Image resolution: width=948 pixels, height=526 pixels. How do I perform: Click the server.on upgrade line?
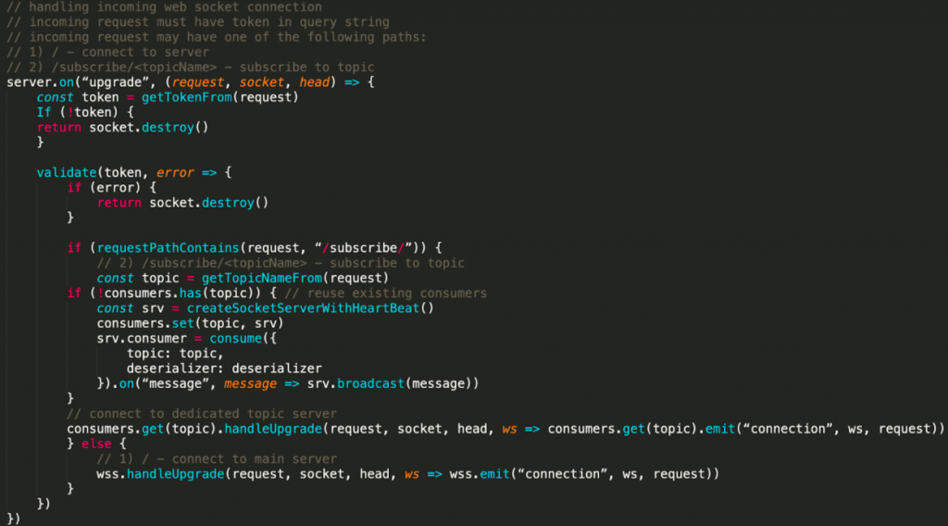[x=191, y=82]
